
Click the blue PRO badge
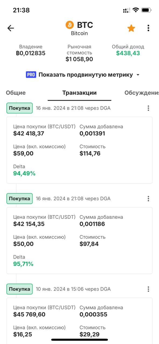(x=31, y=75)
